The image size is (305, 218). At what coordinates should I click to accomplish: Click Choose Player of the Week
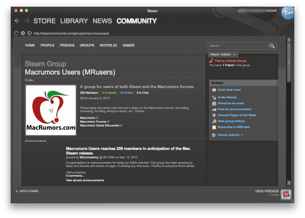click(x=237, y=115)
